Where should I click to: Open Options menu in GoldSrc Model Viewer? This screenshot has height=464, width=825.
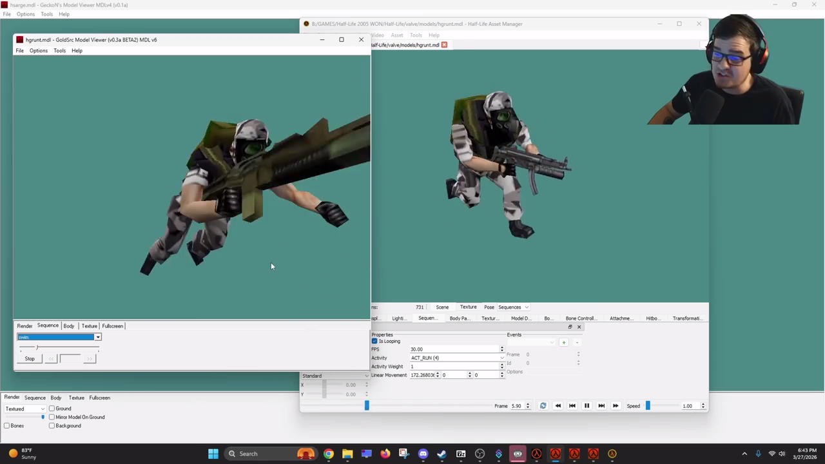click(x=39, y=51)
